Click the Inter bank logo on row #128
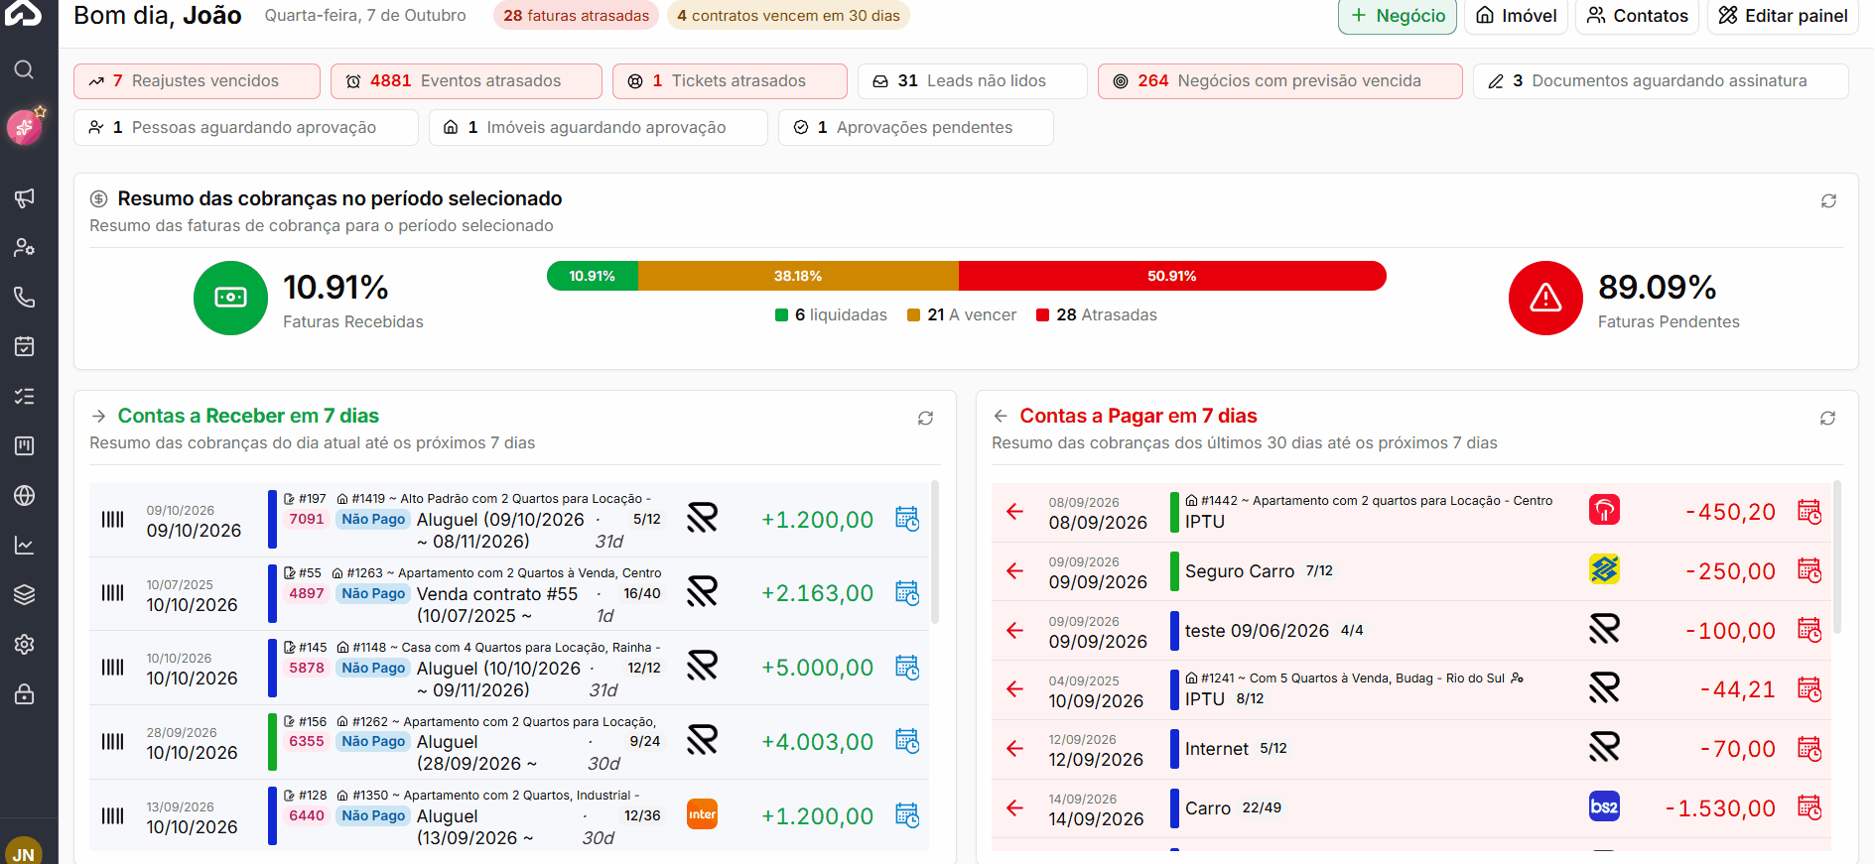Viewport: 1875px width, 864px height. (702, 814)
